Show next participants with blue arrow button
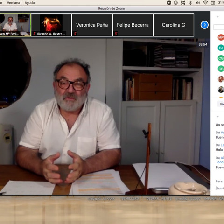224x224 pixels. point(204,25)
